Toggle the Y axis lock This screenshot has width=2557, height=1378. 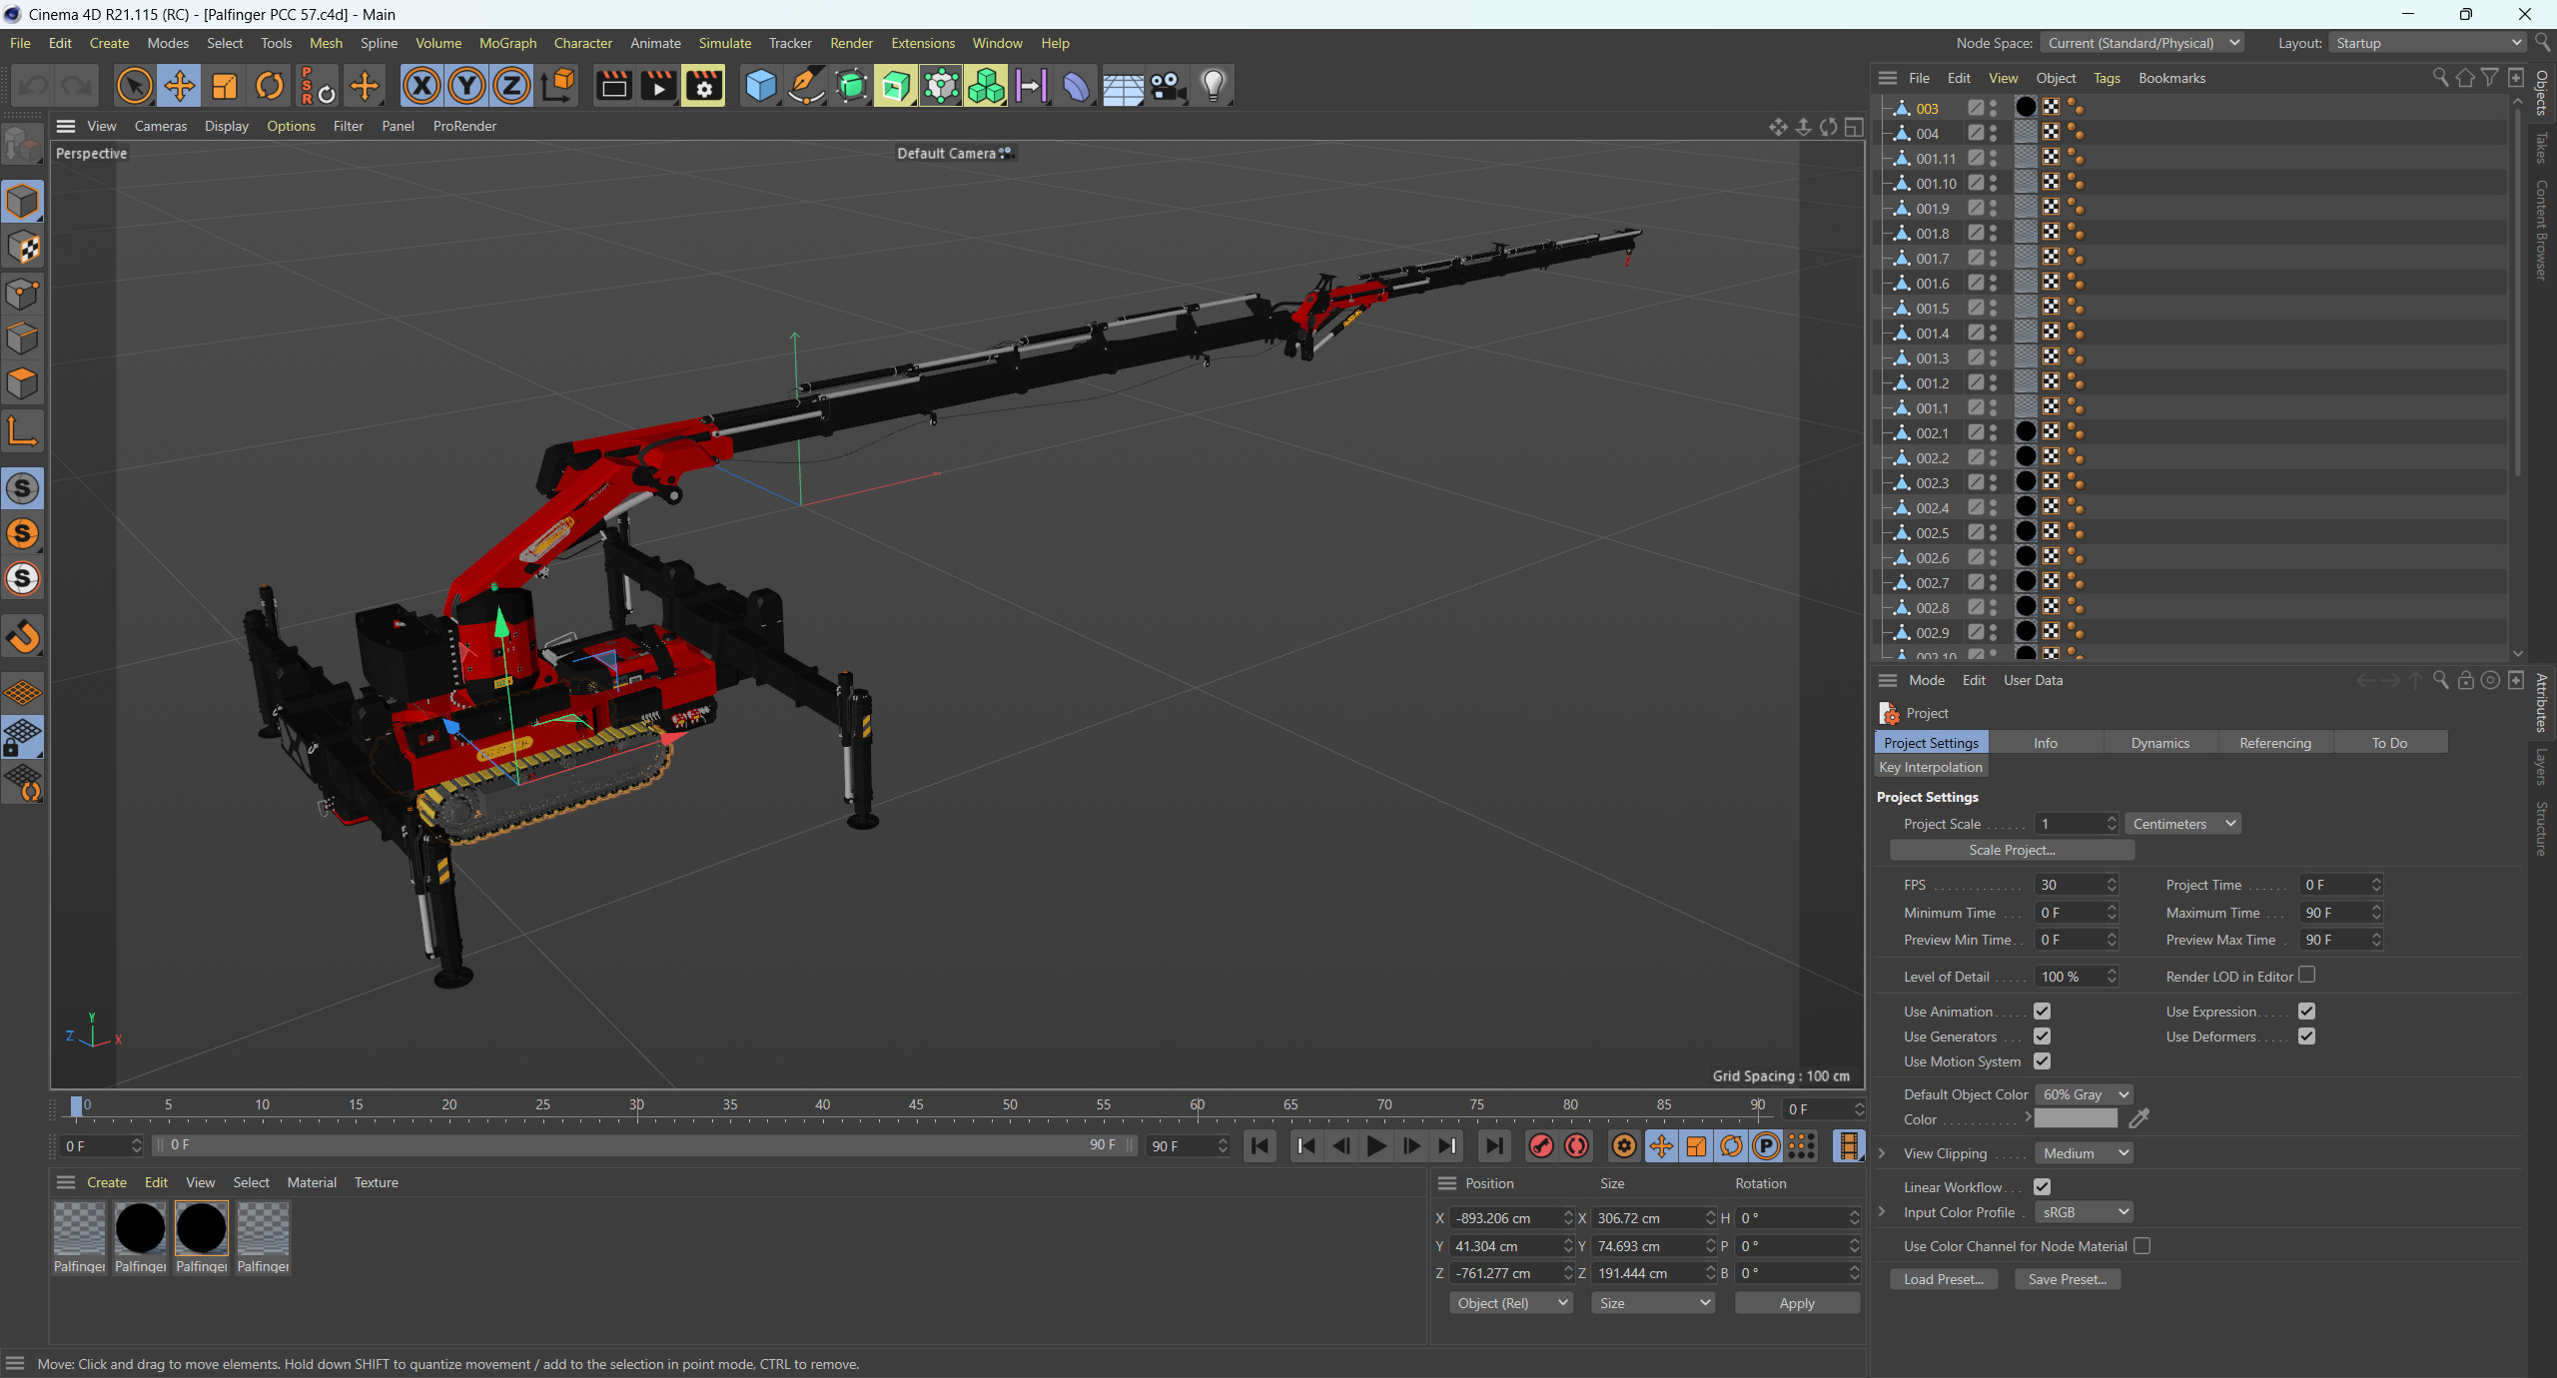[x=466, y=86]
